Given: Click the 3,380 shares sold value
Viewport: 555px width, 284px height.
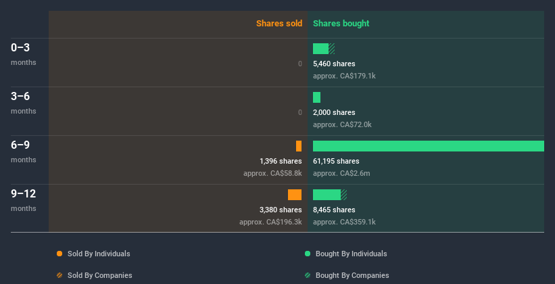Looking at the screenshot, I should (281, 210).
